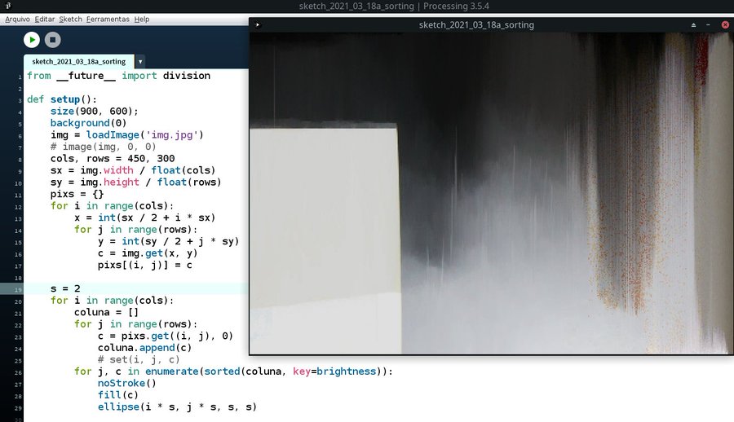Click the Processing app icon in title bar
The width and height of the screenshot is (734, 422).
point(6,7)
